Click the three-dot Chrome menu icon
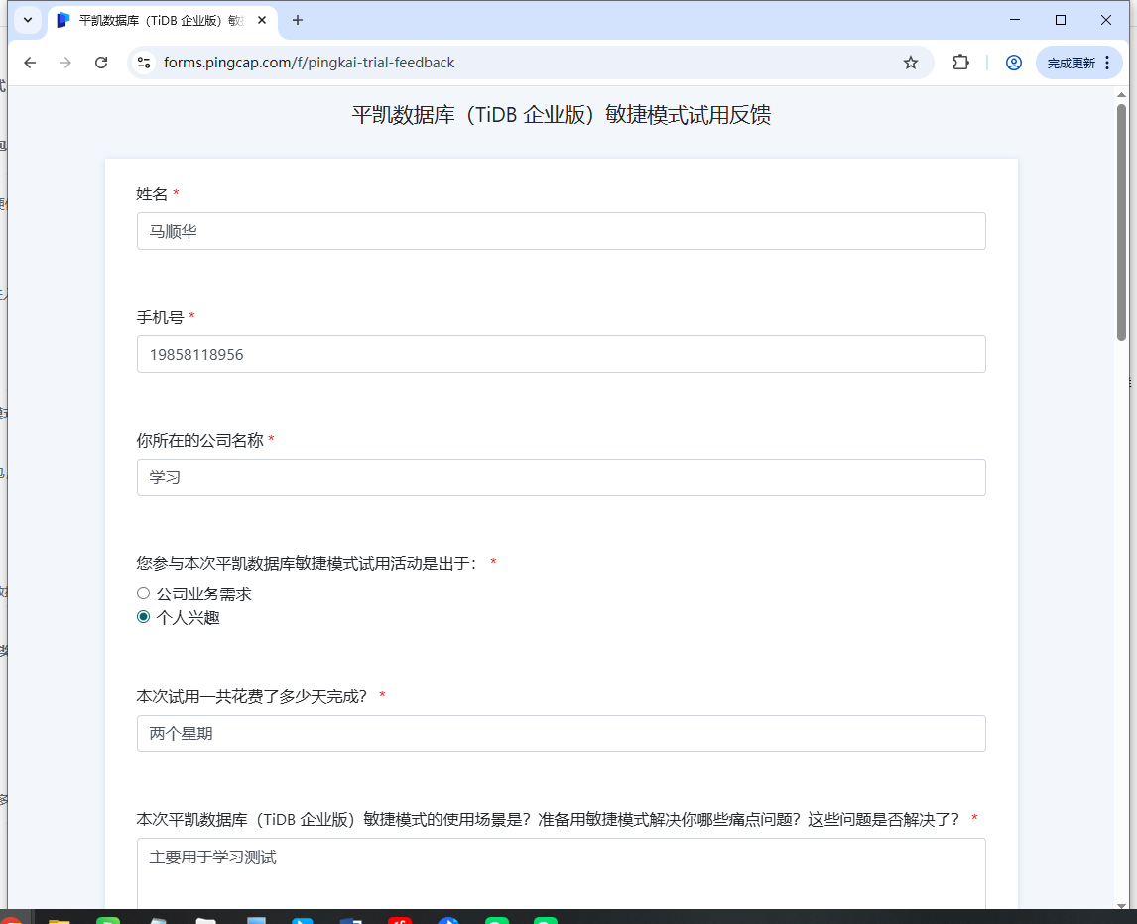Screen dimensions: 1137x924 (x=1108, y=63)
